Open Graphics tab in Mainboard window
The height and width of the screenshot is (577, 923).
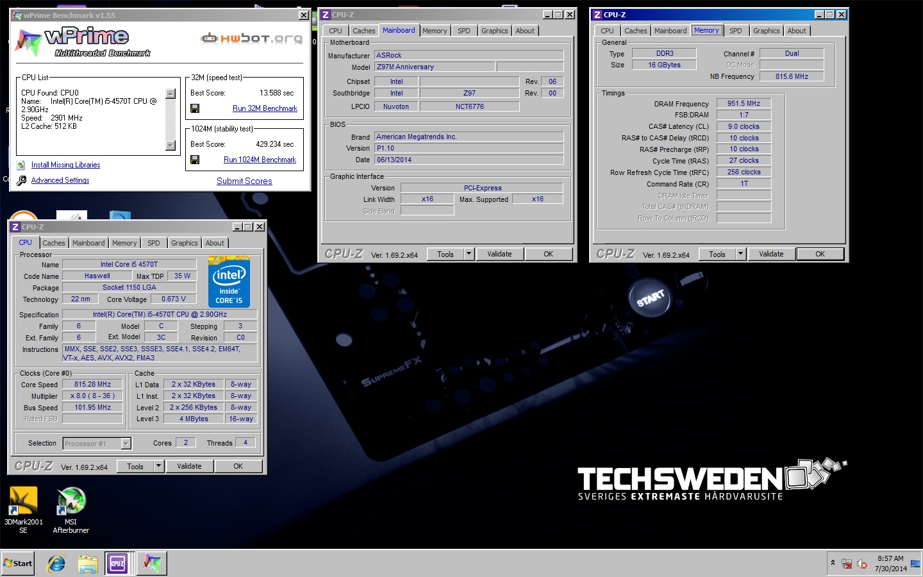(x=495, y=31)
